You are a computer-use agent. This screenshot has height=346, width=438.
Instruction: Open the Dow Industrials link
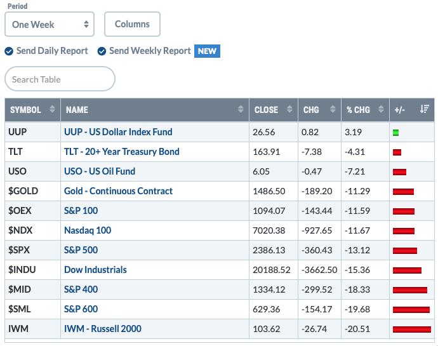click(95, 270)
